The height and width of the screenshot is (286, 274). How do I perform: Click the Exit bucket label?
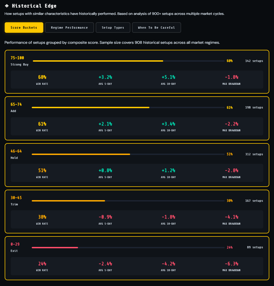click(x=14, y=251)
